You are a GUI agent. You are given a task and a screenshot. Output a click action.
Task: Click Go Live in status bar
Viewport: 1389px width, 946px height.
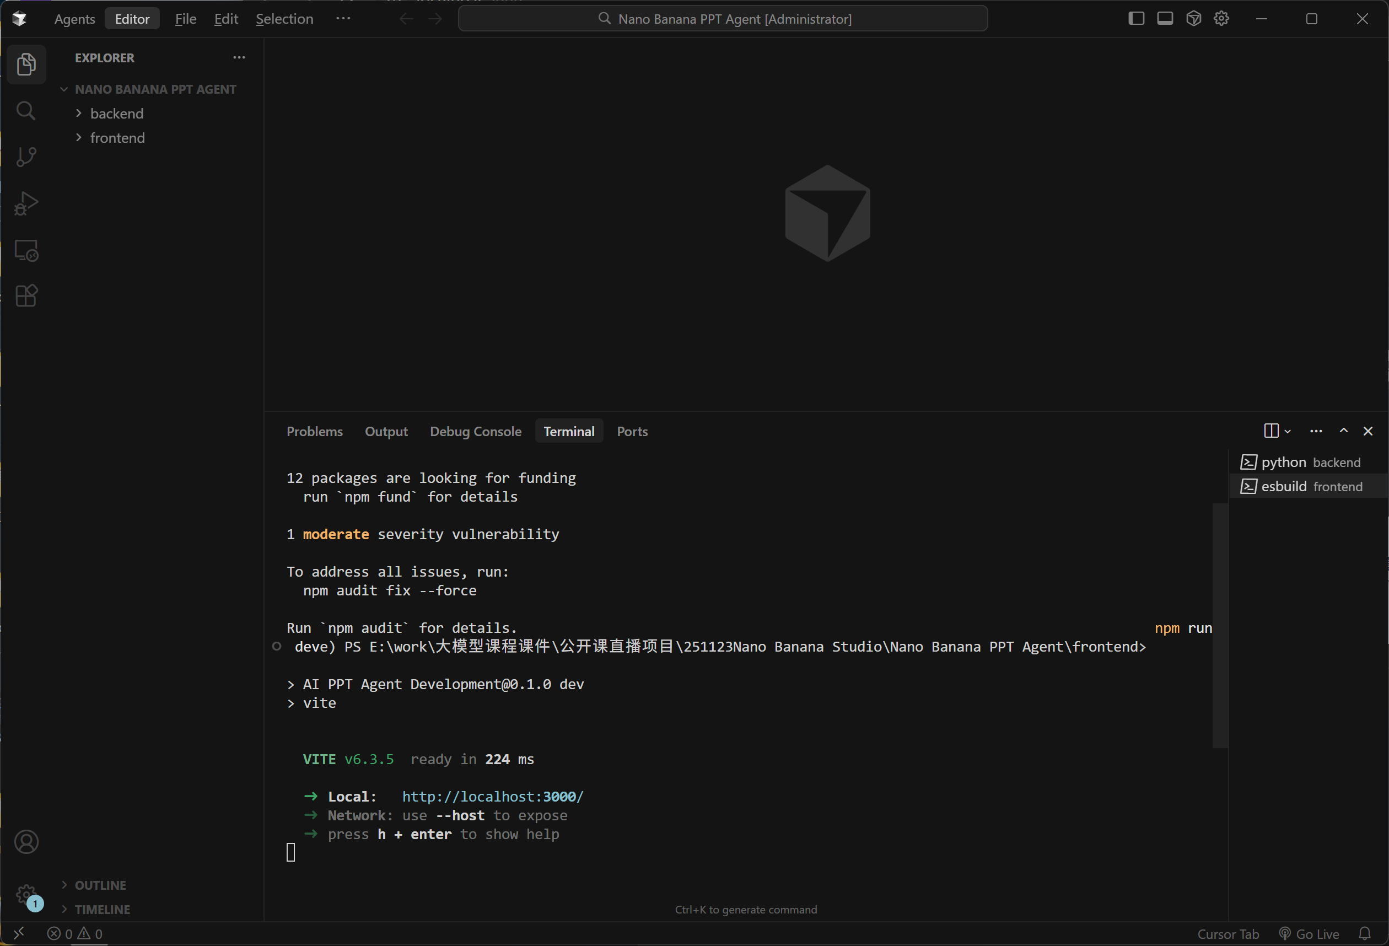click(x=1309, y=933)
